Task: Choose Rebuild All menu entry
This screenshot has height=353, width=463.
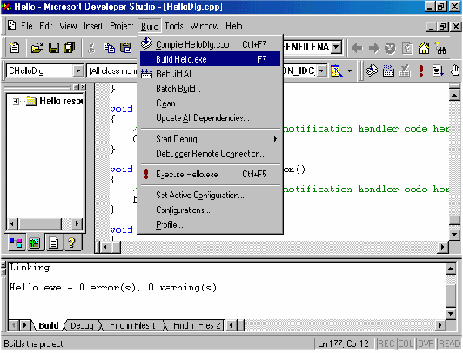Action: click(x=210, y=74)
